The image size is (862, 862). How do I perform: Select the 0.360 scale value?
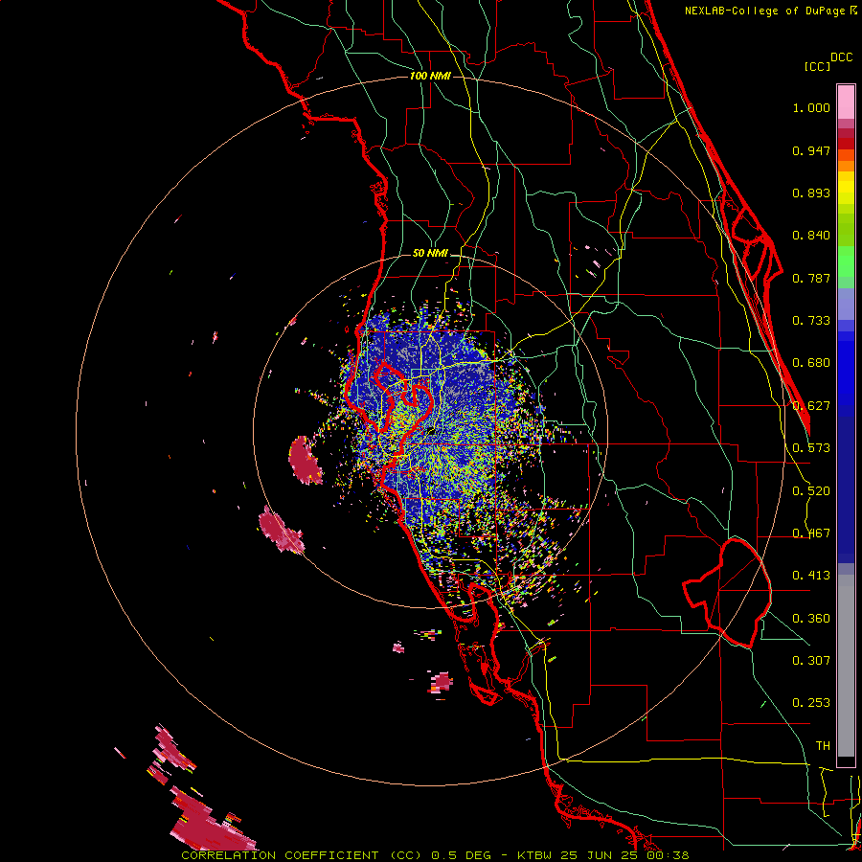click(811, 619)
